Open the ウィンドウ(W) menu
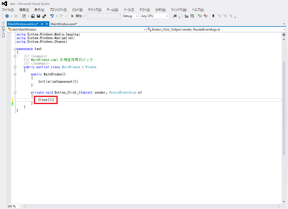 (x=179, y=10)
